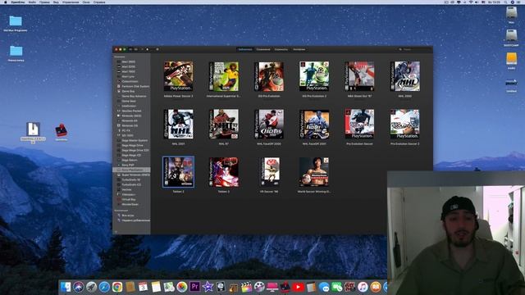Switch the library to grid view
Viewport: 525px width, 295px height.
tap(131, 49)
